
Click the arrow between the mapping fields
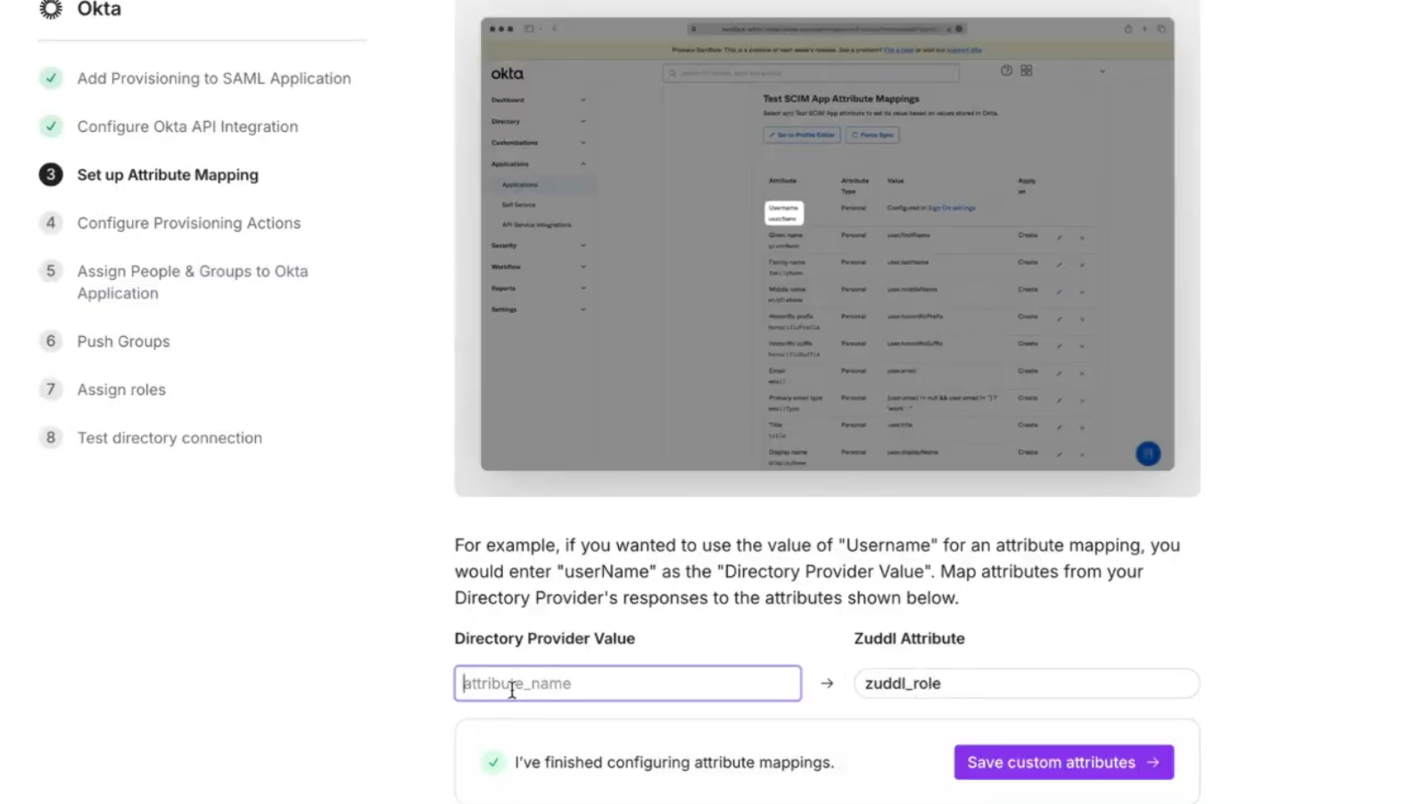(x=827, y=684)
